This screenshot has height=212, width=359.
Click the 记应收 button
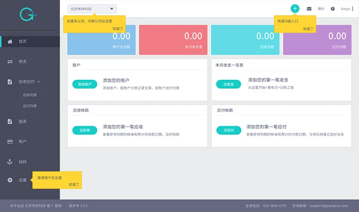pyautogui.click(x=85, y=130)
